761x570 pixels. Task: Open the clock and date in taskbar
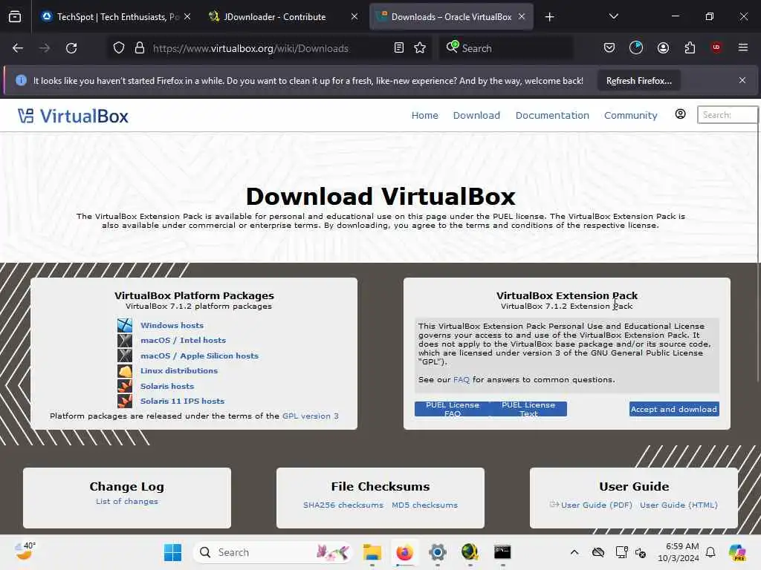tap(678, 552)
